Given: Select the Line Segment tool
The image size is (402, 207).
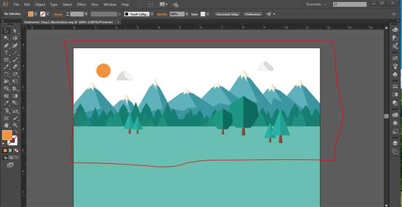Looking at the screenshot, I should [15, 53].
